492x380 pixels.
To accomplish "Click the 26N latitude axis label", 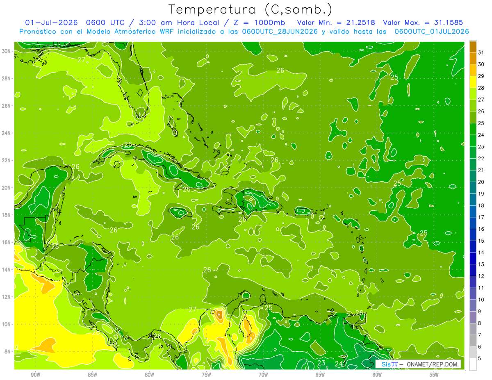I will click(x=7, y=106).
